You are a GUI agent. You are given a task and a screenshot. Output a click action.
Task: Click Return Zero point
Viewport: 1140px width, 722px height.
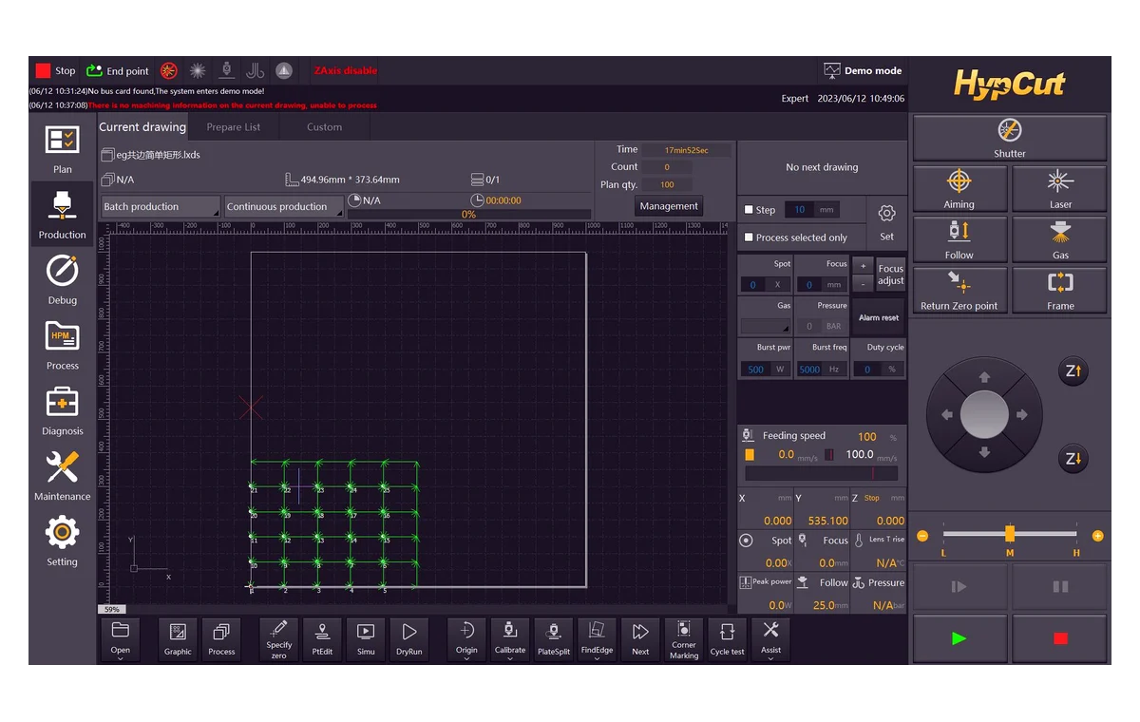pyautogui.click(x=959, y=291)
